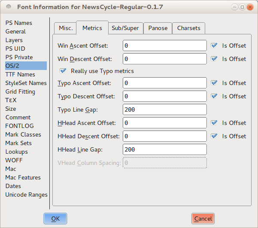This screenshot has height=228, width=258.
Task: Toggle Typo Ascent 'Is Offset' checkbox
Action: [214, 83]
